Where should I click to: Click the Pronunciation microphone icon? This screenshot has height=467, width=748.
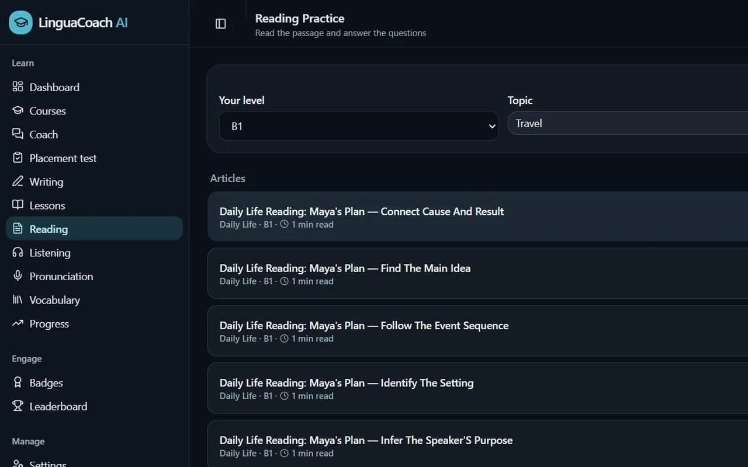[18, 276]
